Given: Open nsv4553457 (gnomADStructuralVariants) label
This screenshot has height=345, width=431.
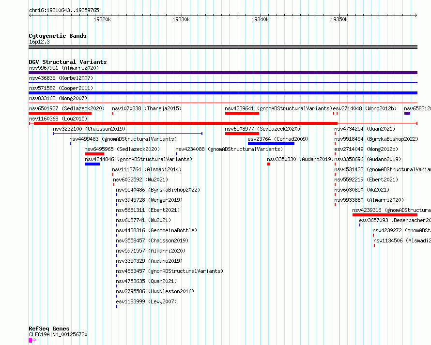Looking at the screenshot, I should tap(169, 271).
